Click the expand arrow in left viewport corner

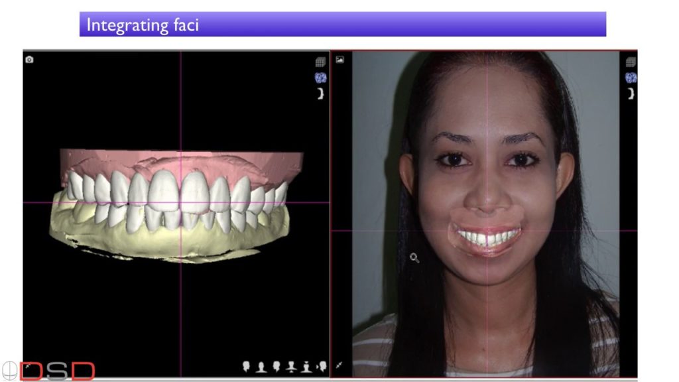[x=29, y=365]
